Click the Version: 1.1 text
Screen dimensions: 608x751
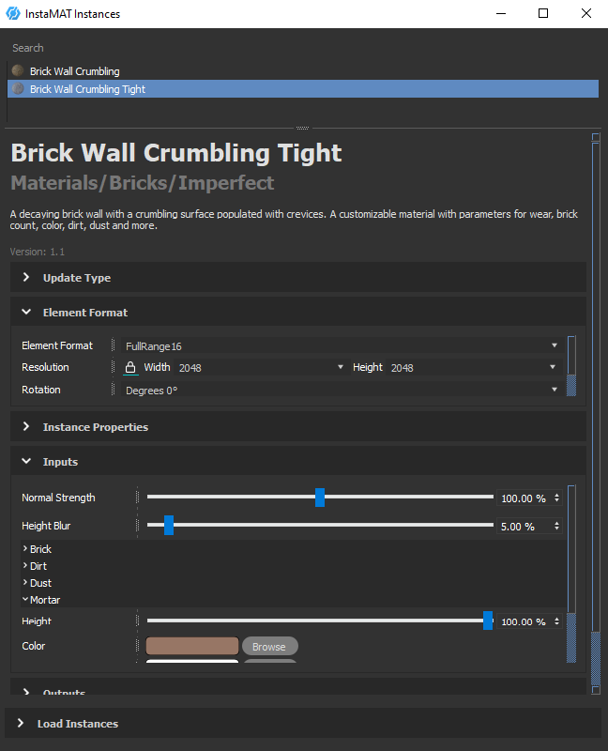[38, 252]
